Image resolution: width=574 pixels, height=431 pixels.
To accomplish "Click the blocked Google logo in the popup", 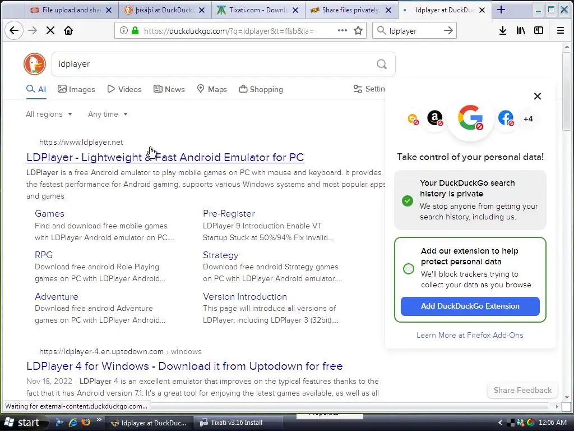I will 470,118.
